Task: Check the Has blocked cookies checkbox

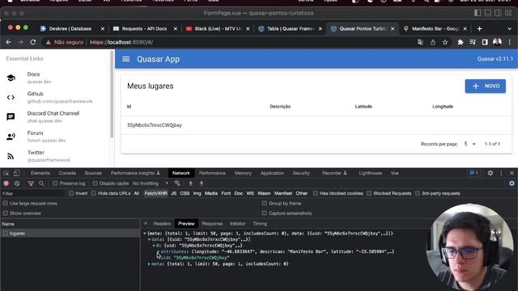Action: pyautogui.click(x=316, y=193)
